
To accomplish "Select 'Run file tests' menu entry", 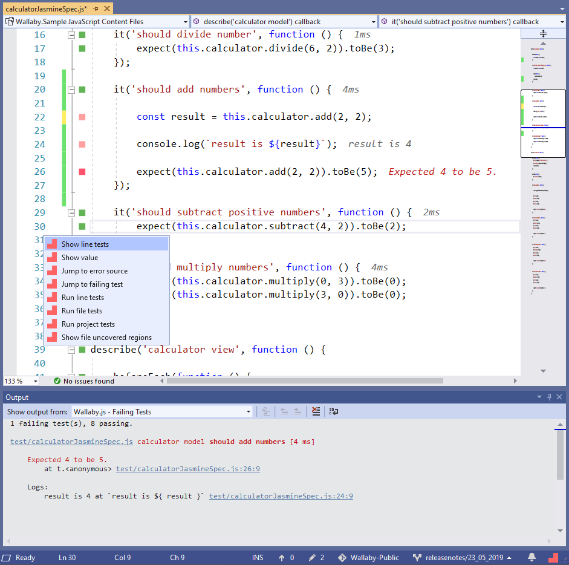I will (x=106, y=311).
